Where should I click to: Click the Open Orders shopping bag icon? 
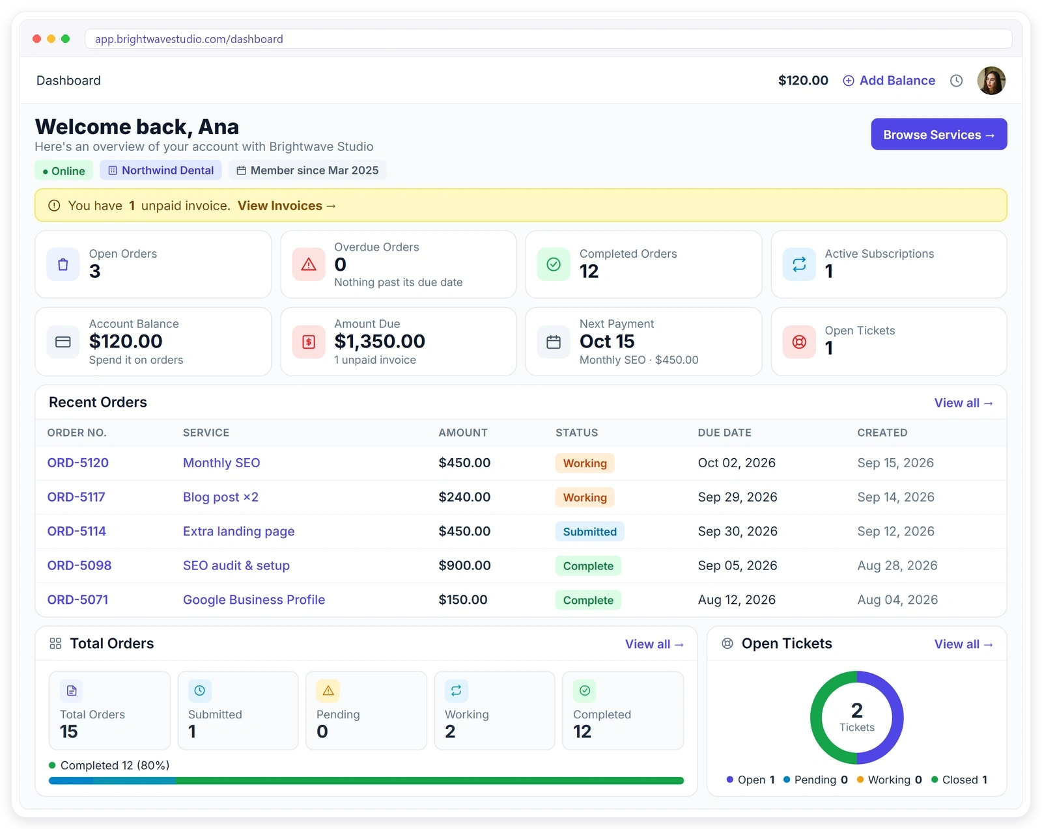click(63, 264)
